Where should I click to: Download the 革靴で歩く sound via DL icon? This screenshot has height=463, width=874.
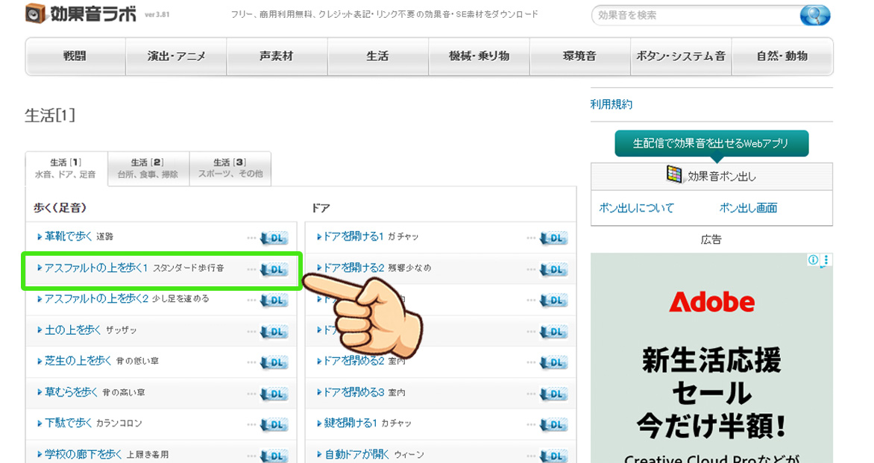point(274,239)
